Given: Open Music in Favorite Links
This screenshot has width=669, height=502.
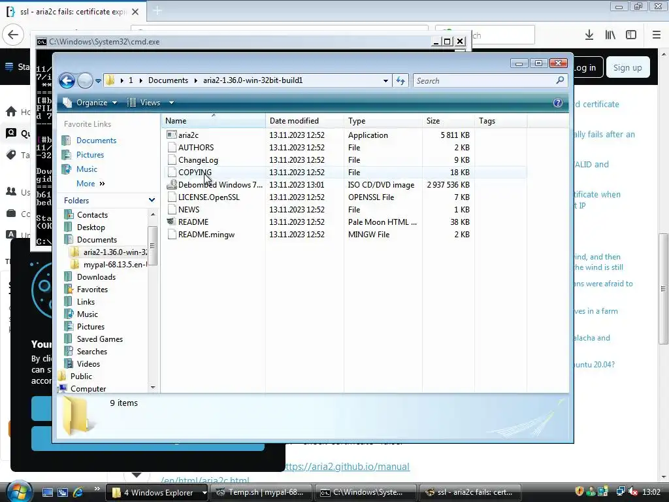Looking at the screenshot, I should (x=87, y=169).
